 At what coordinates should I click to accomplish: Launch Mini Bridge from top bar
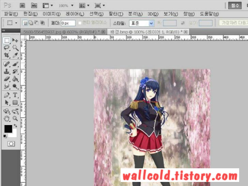[34, 5]
